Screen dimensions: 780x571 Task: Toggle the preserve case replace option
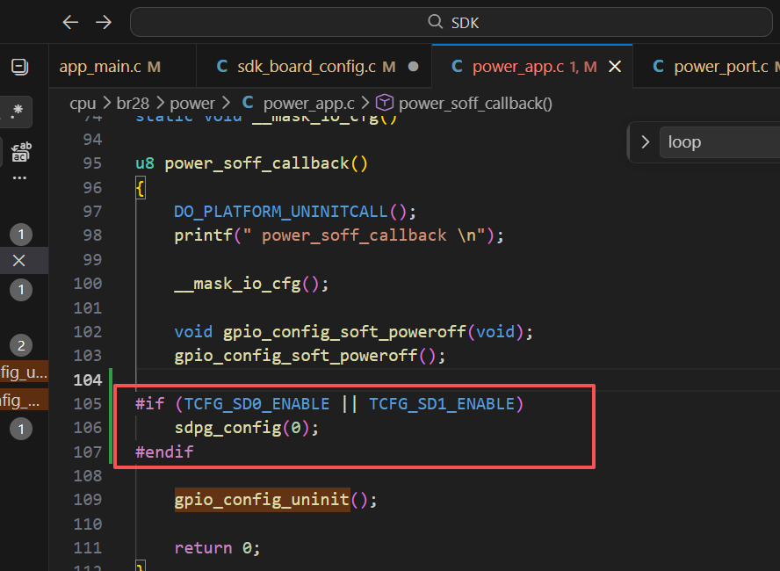point(21,152)
